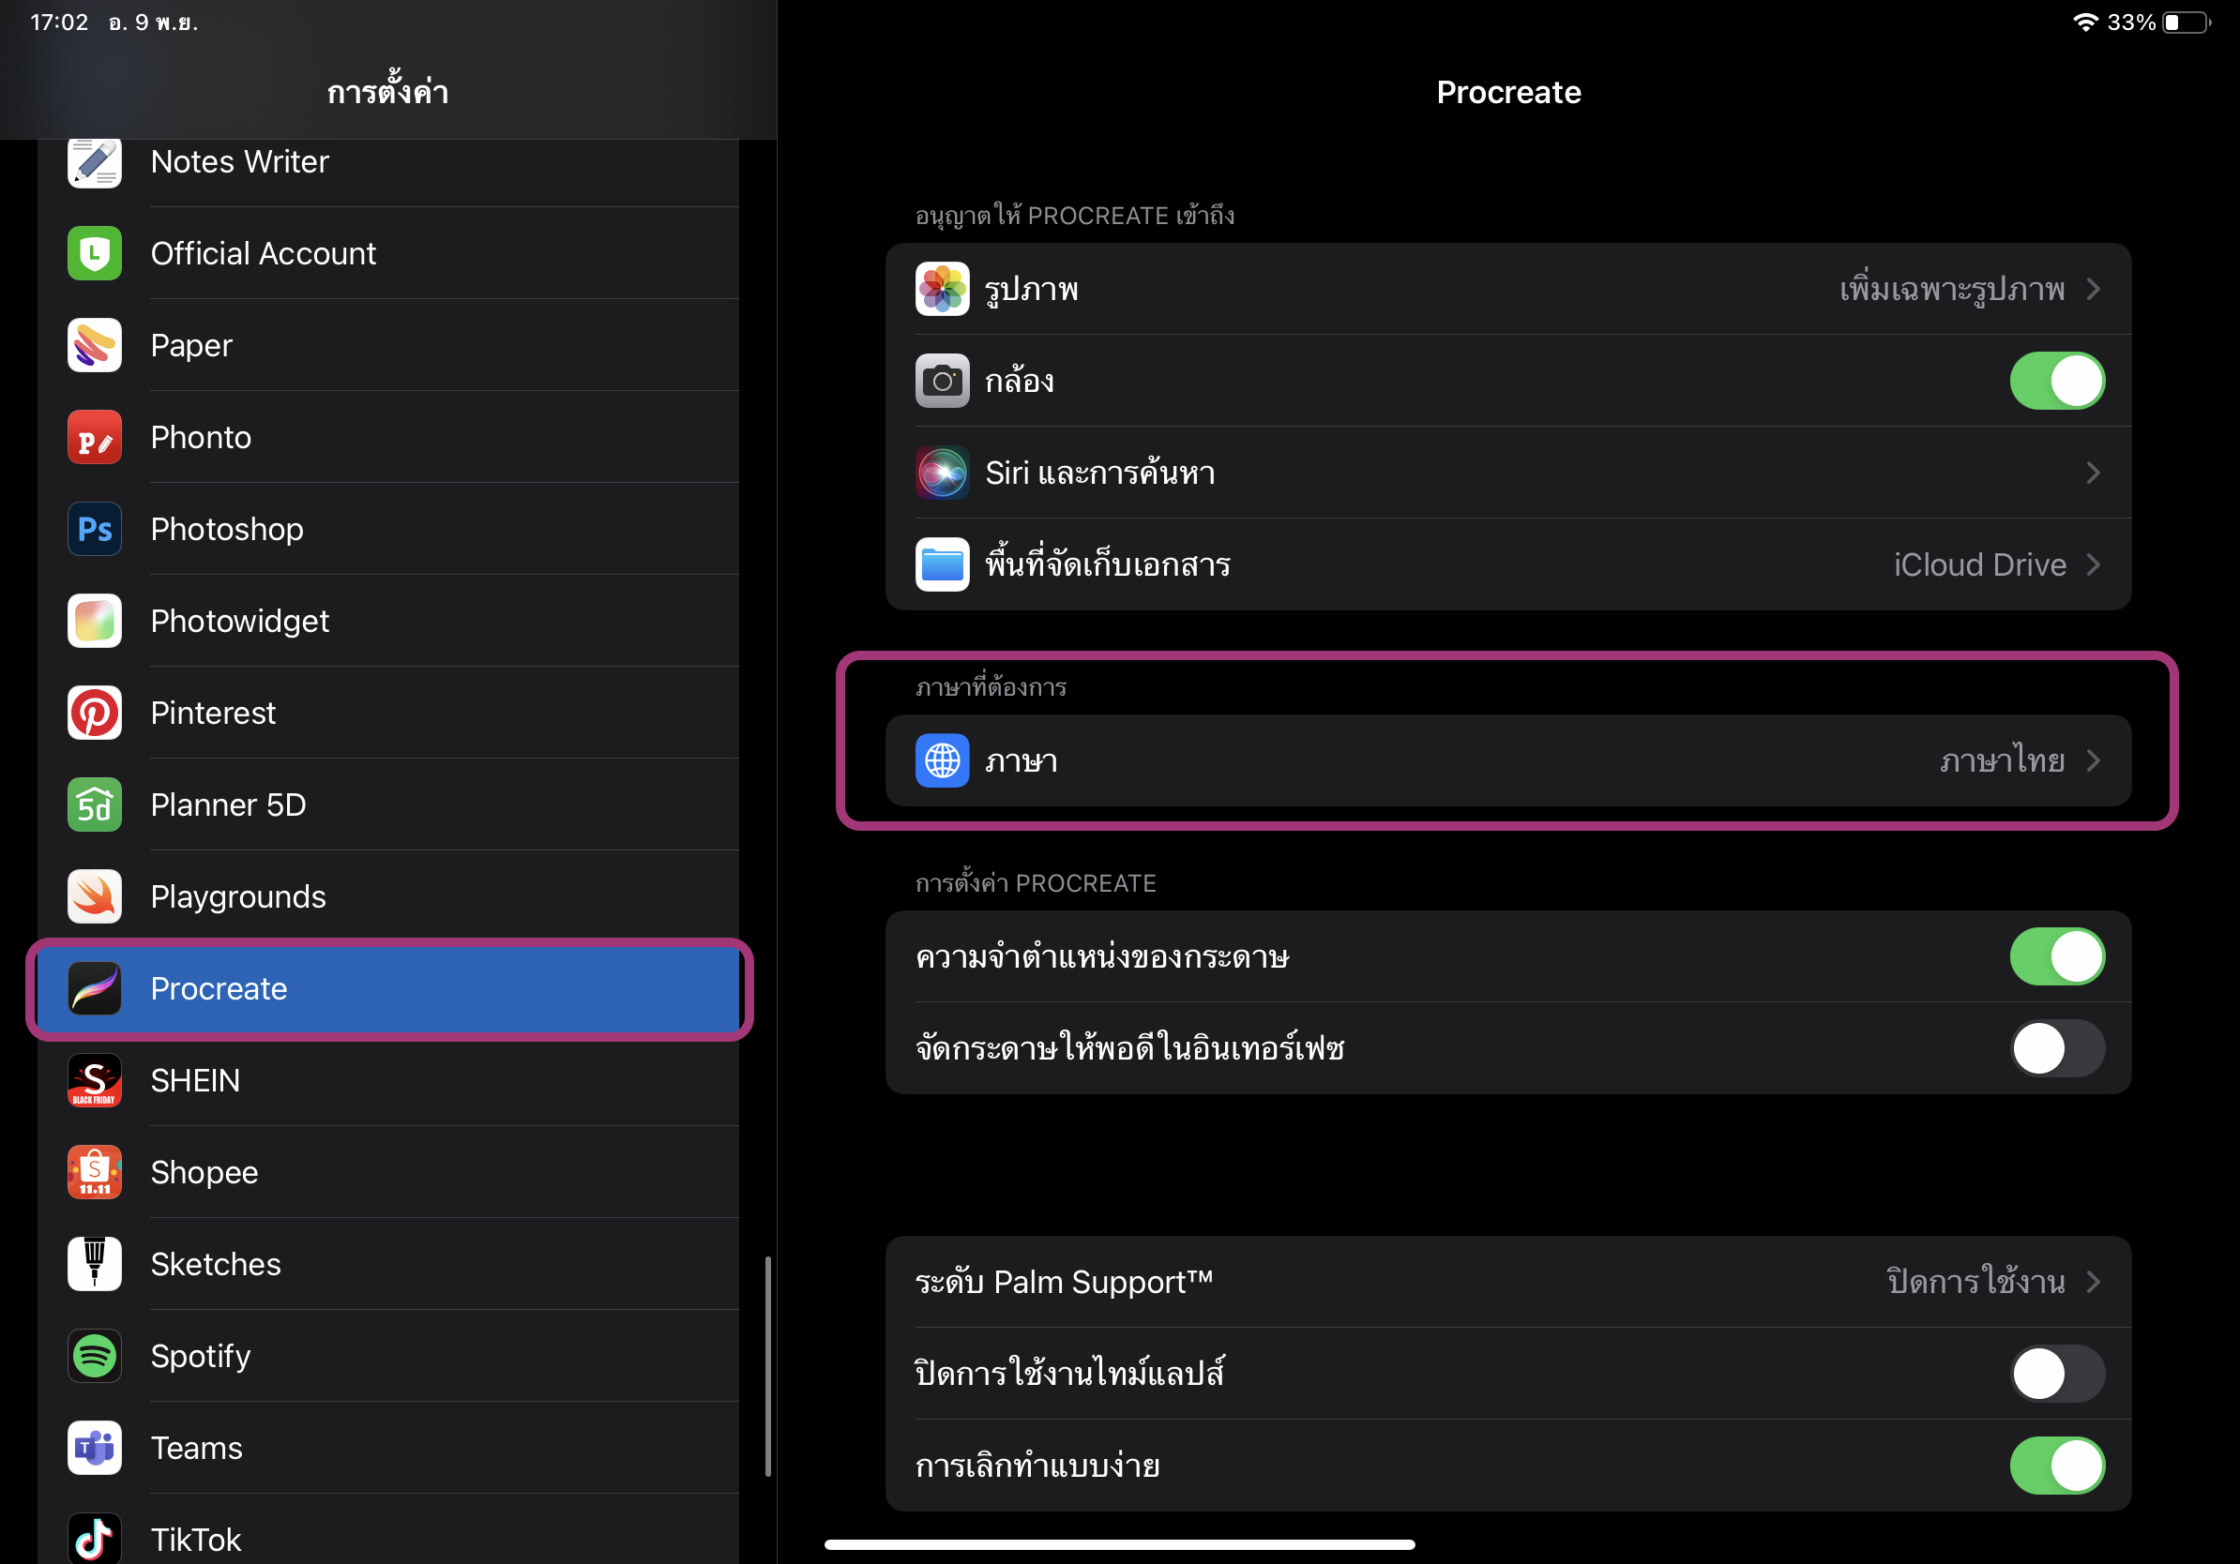Viewport: 2240px width, 1564px height.
Task: Tap the battery indicator in status bar
Action: click(2187, 23)
